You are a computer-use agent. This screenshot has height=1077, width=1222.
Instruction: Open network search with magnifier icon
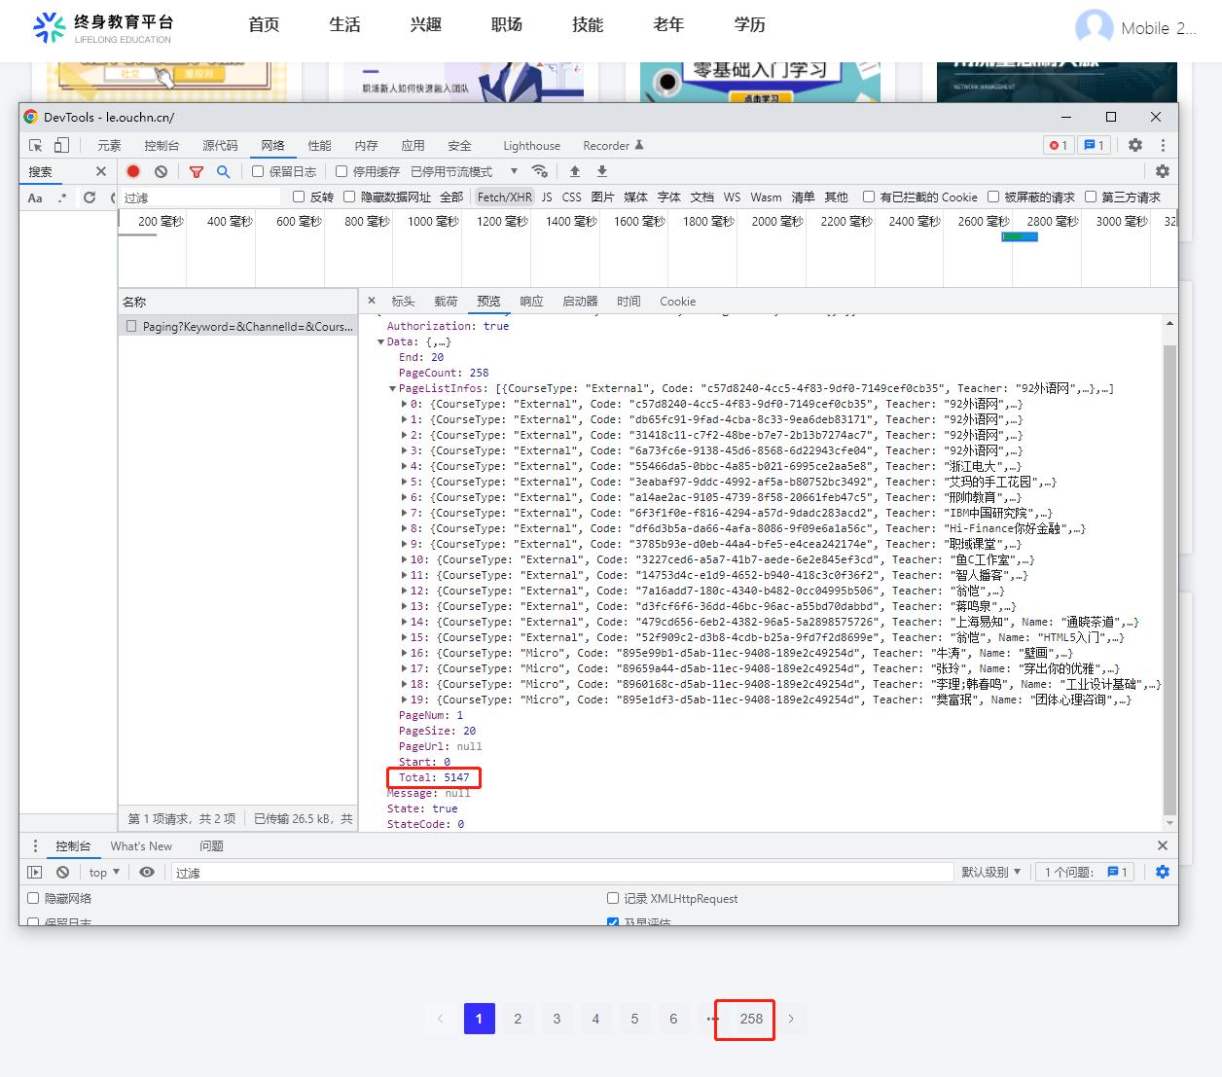pyautogui.click(x=223, y=171)
